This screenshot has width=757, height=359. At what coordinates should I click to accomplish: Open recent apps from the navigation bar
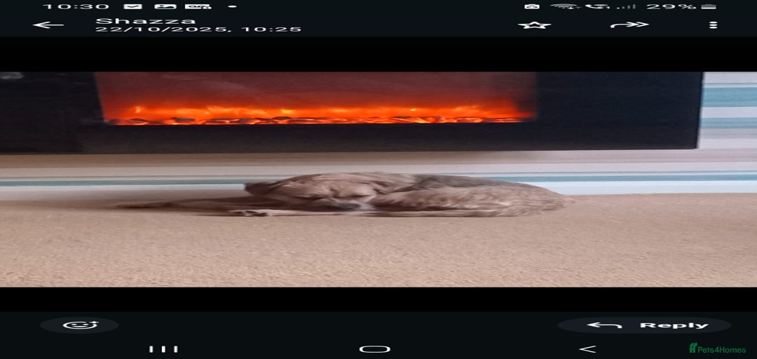163,349
